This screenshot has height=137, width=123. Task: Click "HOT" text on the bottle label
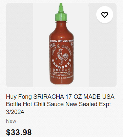60,41
